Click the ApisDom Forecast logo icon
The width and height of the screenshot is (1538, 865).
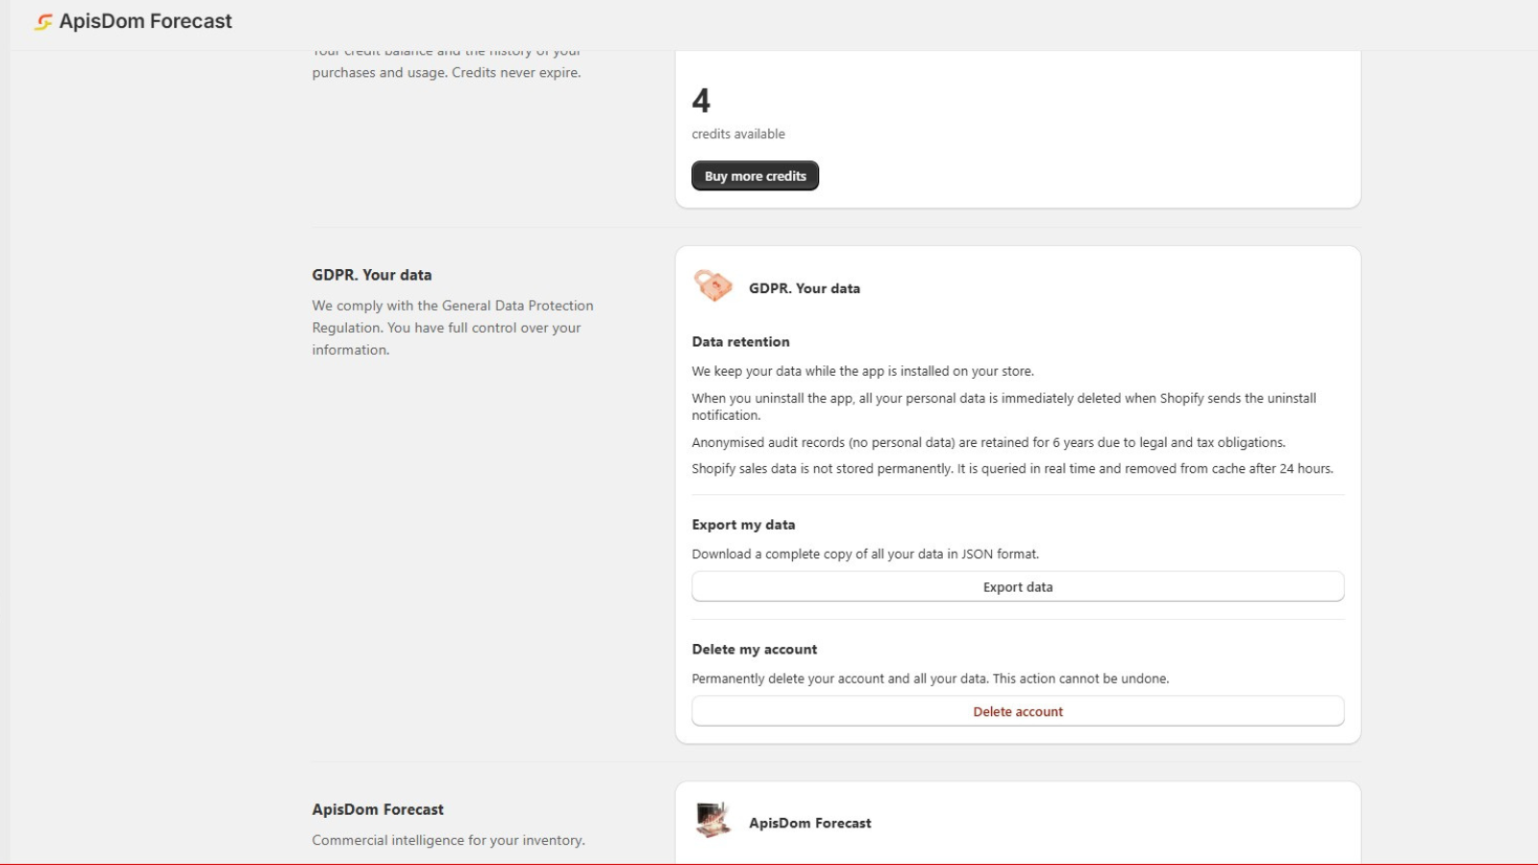(43, 21)
